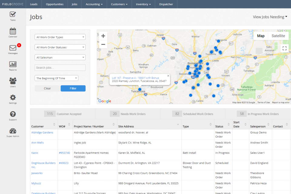The height and width of the screenshot is (194, 291).
Task: Apply job filters with the Filter button
Action: 73,88
